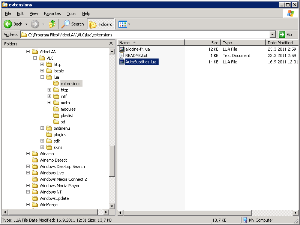Open the Search pane
The height and width of the screenshot is (225, 300).
tap(73, 24)
